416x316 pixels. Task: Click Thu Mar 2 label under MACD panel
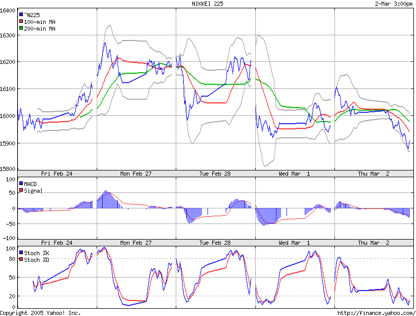click(373, 243)
